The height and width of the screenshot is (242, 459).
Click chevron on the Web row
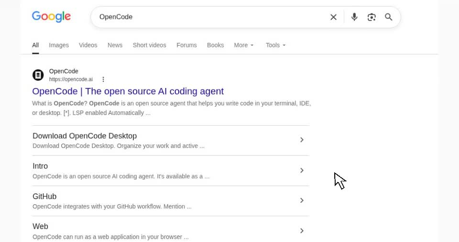pyautogui.click(x=302, y=231)
